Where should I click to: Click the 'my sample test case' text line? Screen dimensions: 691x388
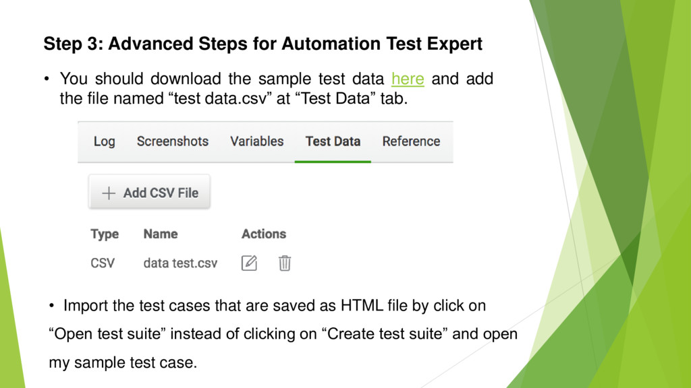point(123,363)
